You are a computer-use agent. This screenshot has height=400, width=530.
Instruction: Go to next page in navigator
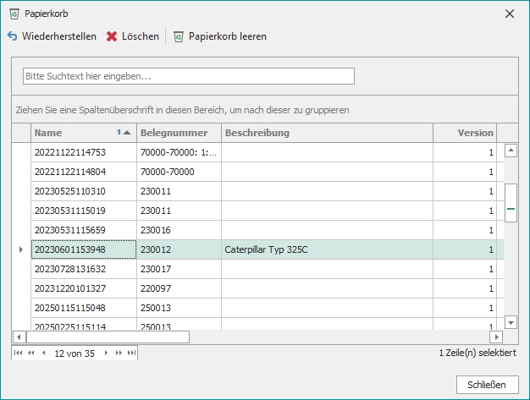119,352
